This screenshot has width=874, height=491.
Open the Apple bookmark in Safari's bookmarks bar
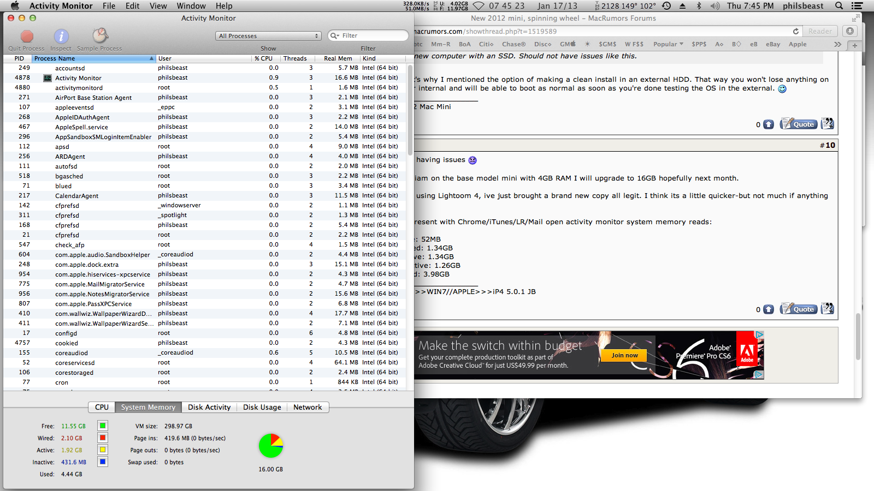click(798, 44)
